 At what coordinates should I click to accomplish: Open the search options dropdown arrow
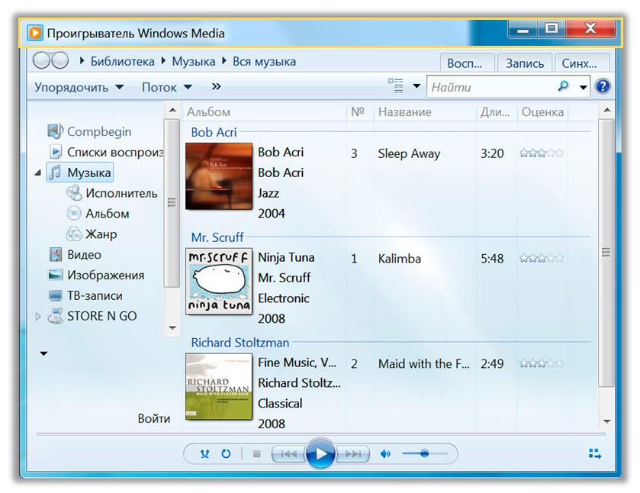[584, 87]
